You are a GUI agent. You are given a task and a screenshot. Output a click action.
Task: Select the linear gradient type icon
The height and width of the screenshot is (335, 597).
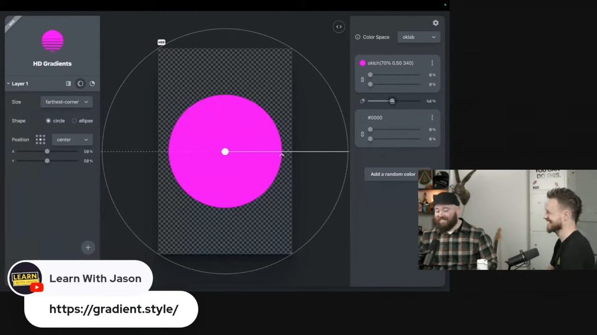pyautogui.click(x=69, y=84)
